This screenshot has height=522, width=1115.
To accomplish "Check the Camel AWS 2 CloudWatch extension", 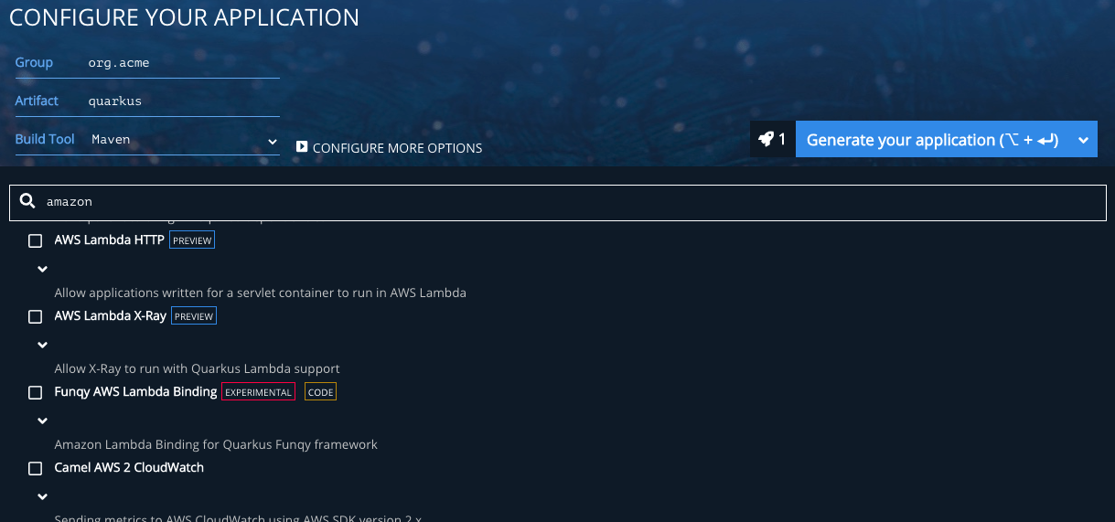I will (x=36, y=468).
